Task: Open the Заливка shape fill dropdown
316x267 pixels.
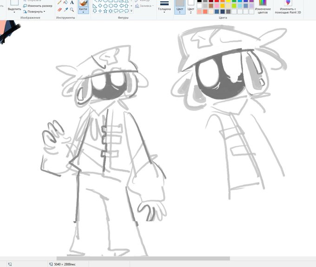Action: [145, 6]
